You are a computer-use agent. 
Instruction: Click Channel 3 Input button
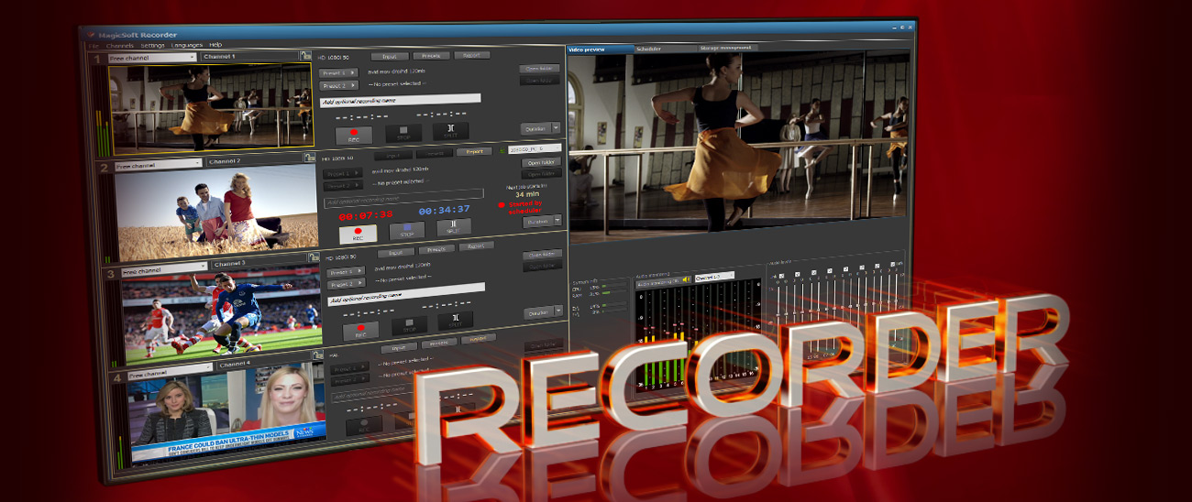[x=396, y=252]
